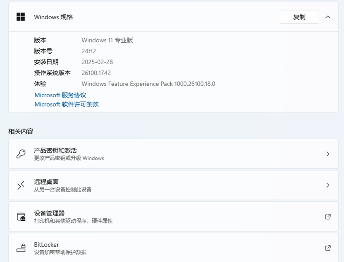Click the 安装日期 label
The height and width of the screenshot is (262, 344).
(46, 62)
